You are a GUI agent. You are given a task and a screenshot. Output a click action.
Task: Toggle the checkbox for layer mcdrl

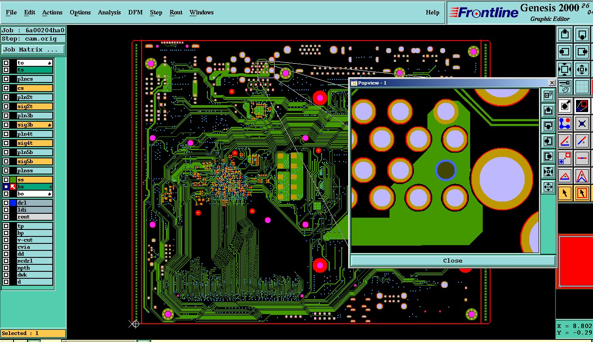click(x=6, y=261)
